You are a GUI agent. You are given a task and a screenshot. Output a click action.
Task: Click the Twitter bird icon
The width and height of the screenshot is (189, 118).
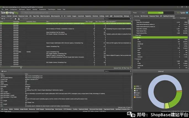coord(187,13)
